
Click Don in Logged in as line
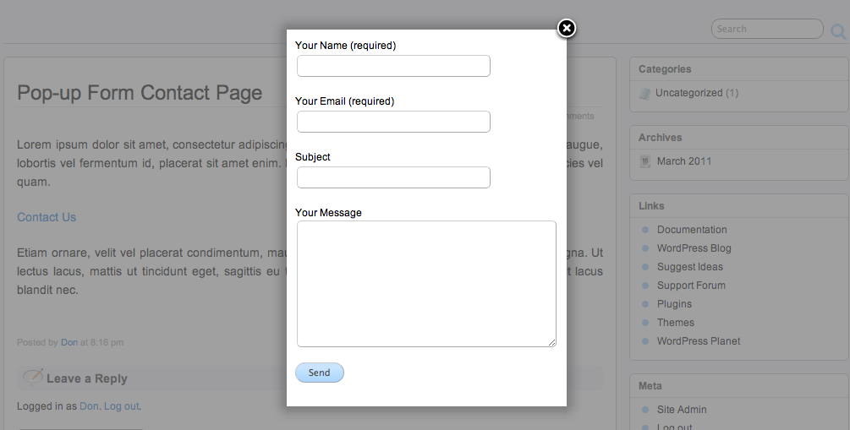coord(89,406)
